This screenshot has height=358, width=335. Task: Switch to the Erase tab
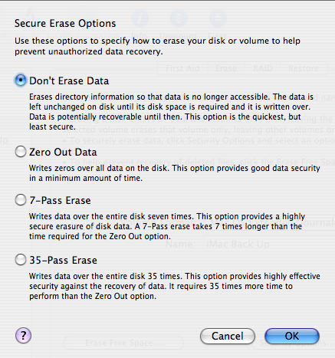tap(226, 68)
